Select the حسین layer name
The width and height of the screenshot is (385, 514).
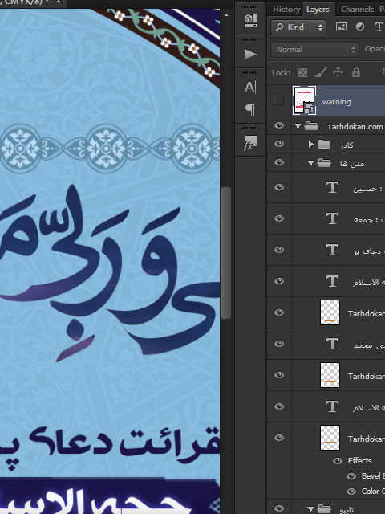(367, 189)
